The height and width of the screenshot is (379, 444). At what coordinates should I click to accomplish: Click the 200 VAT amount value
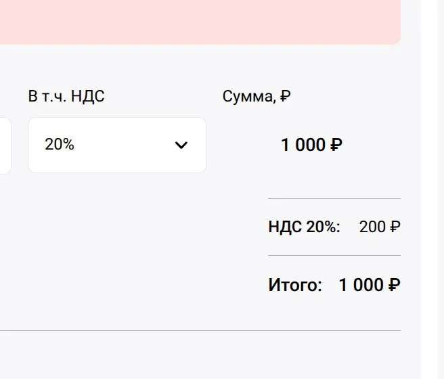point(372,227)
